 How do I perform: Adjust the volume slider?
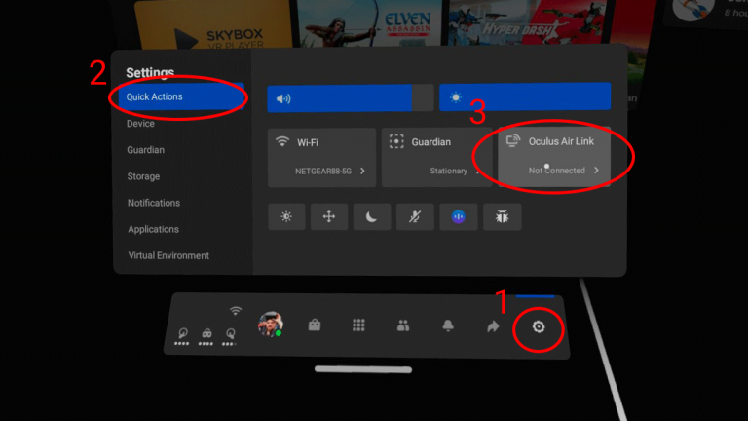pyautogui.click(x=351, y=97)
